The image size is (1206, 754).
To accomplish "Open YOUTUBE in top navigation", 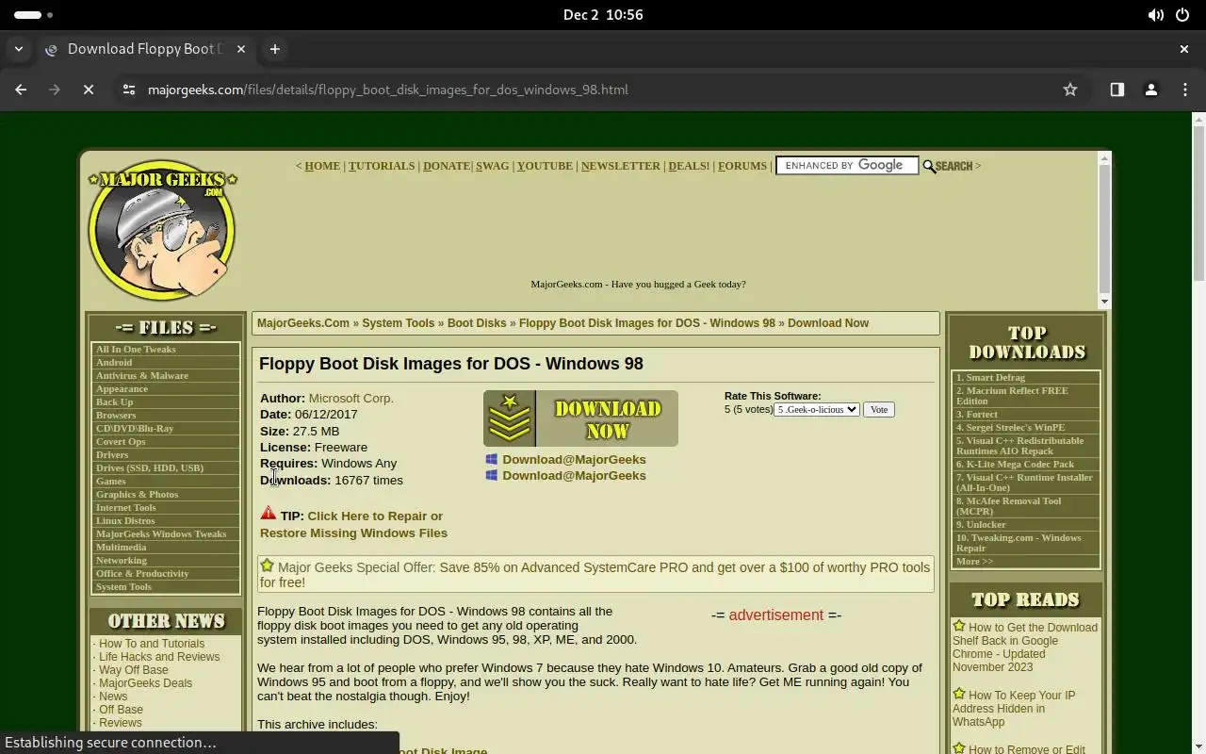I will pyautogui.click(x=545, y=166).
